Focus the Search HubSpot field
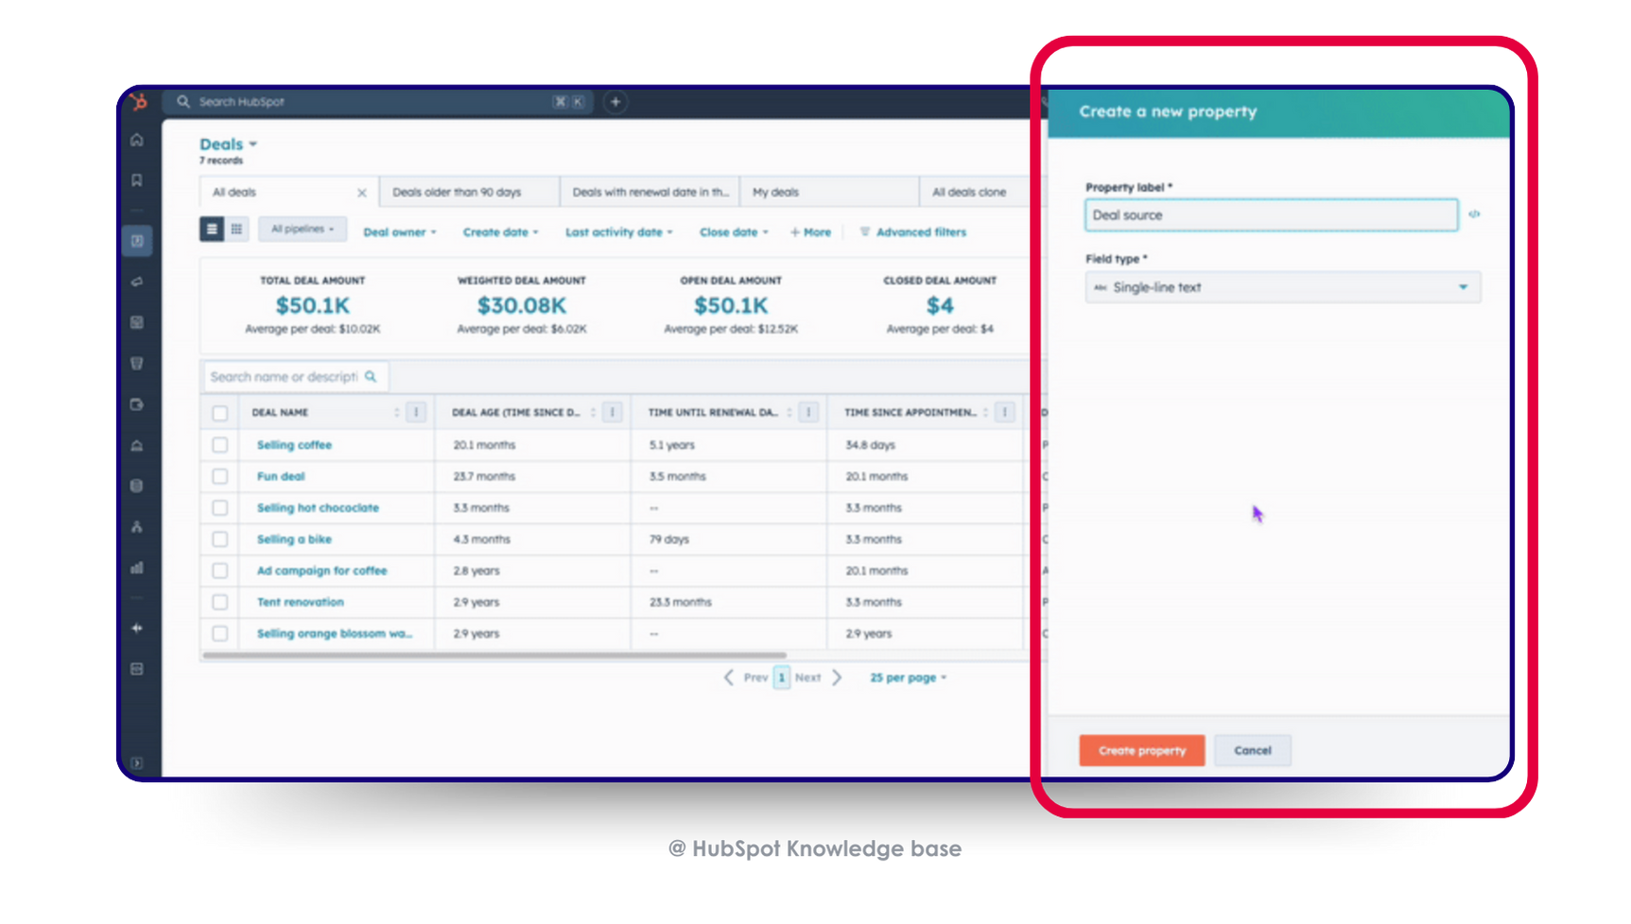 point(378,102)
